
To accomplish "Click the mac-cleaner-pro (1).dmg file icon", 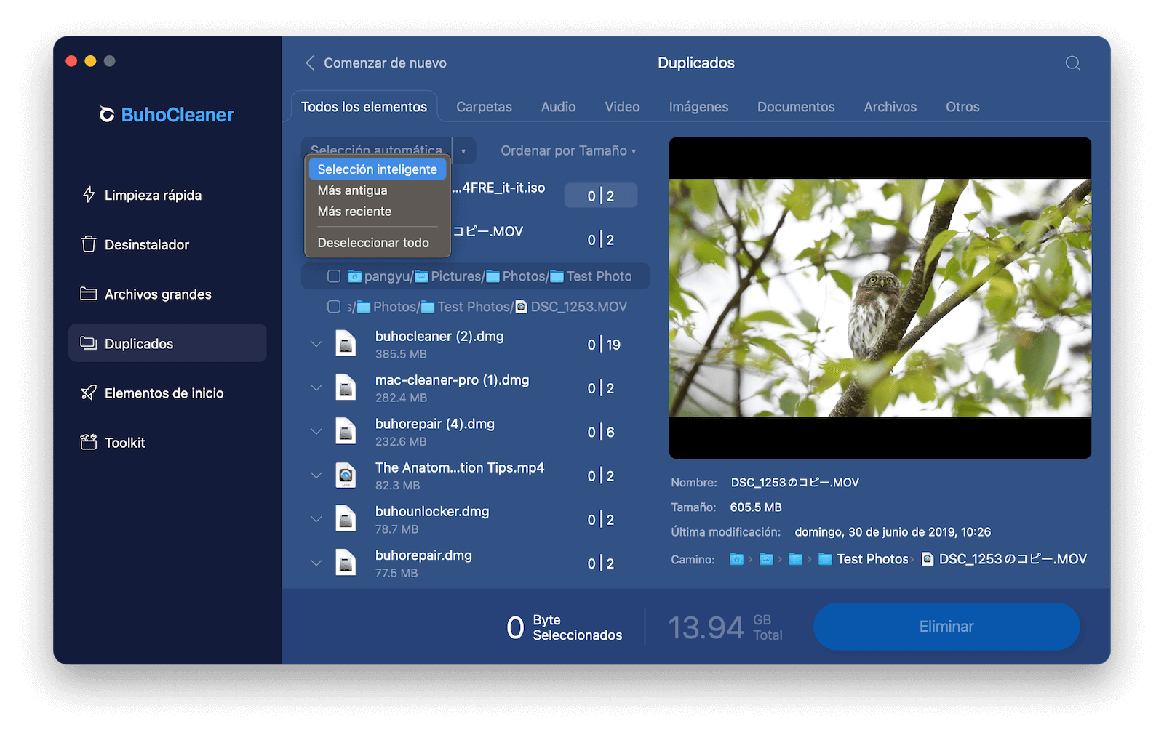I will (346, 387).
